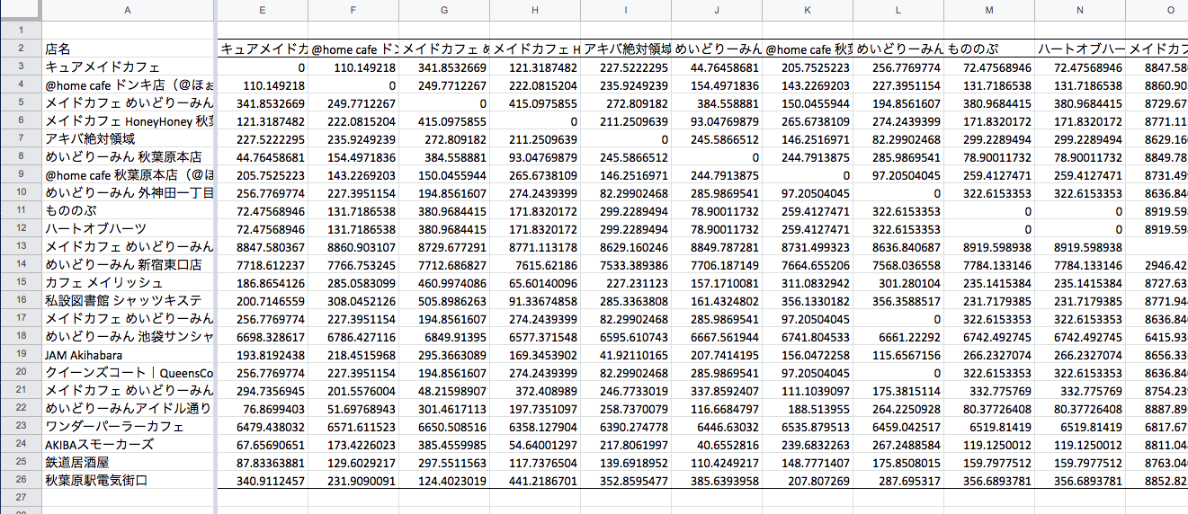Click the アキバ絶対領域 header cell in column I
Viewport: 1188px width, 514px height.
point(625,49)
